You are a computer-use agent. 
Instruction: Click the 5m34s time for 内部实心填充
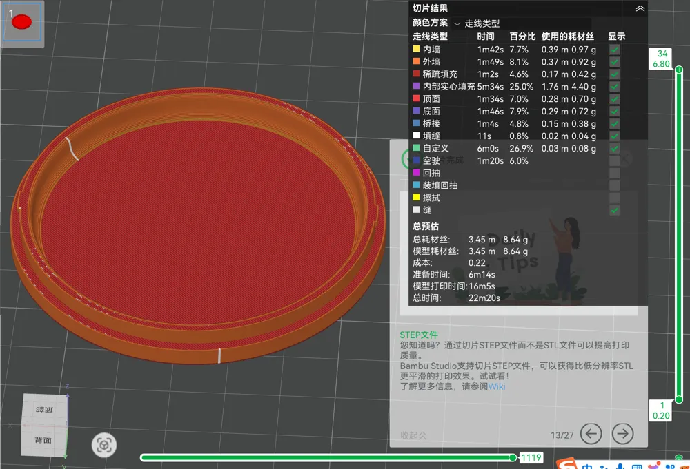490,87
